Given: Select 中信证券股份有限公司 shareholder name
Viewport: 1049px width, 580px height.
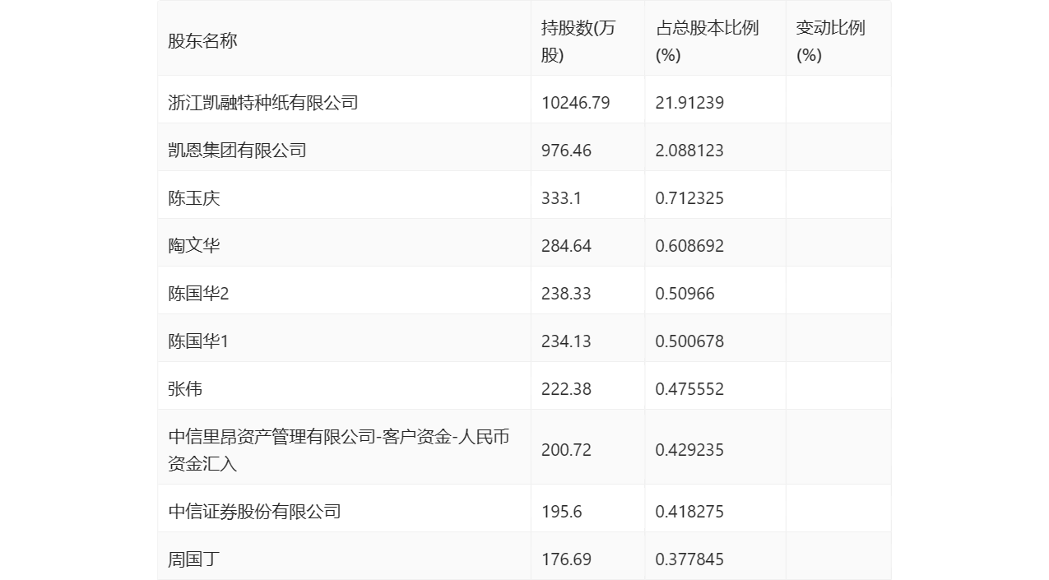Looking at the screenshot, I should pos(254,512).
